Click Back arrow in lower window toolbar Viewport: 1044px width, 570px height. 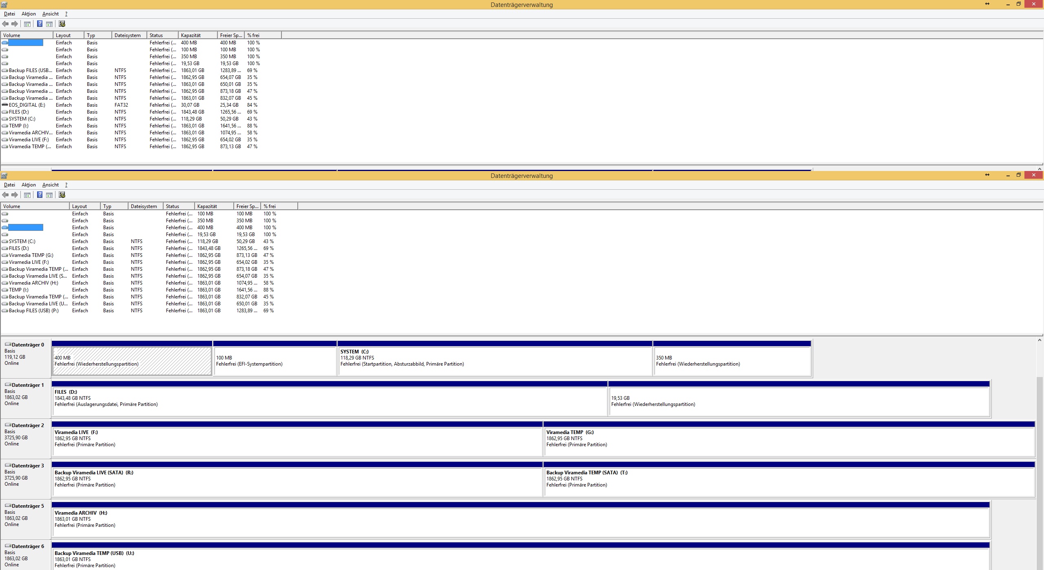pos(5,195)
